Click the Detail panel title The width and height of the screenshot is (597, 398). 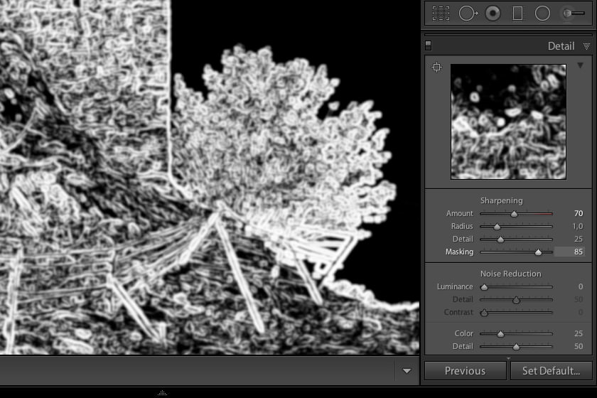point(561,46)
